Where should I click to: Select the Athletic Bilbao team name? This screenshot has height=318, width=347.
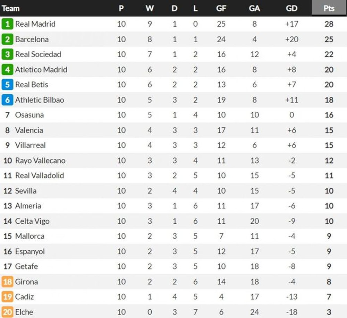tap(40, 100)
